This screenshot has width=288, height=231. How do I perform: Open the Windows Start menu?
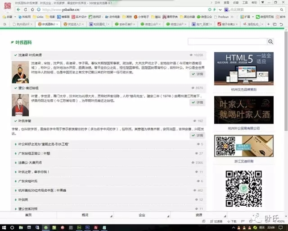tap(4, 228)
